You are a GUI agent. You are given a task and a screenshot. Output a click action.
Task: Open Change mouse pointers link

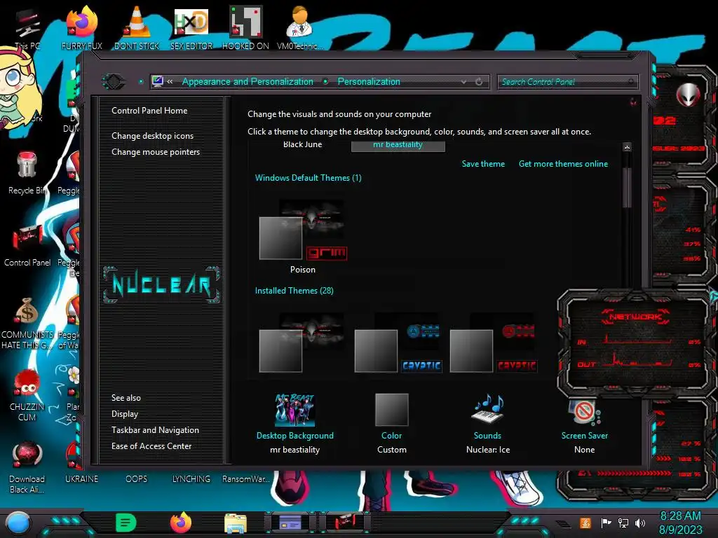coord(156,152)
